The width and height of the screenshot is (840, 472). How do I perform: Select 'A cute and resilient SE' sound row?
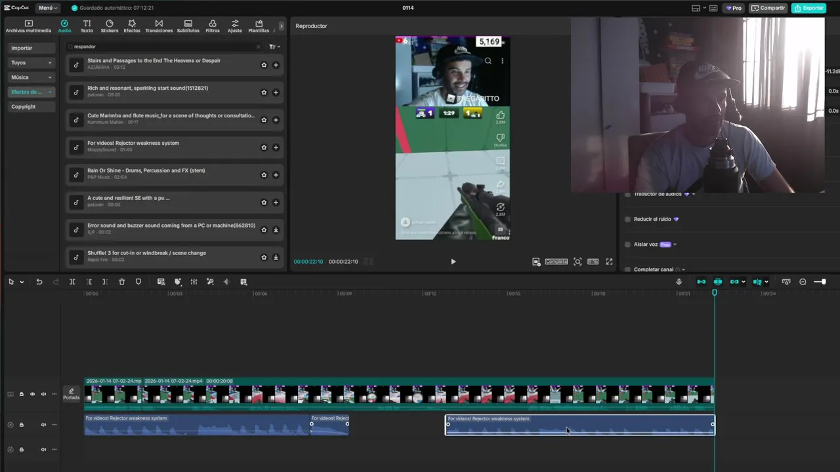[175, 201]
